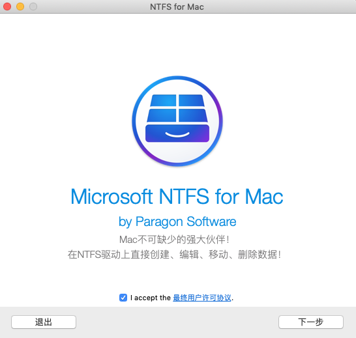Click the NTFS for Mac drive logo

pos(177,121)
